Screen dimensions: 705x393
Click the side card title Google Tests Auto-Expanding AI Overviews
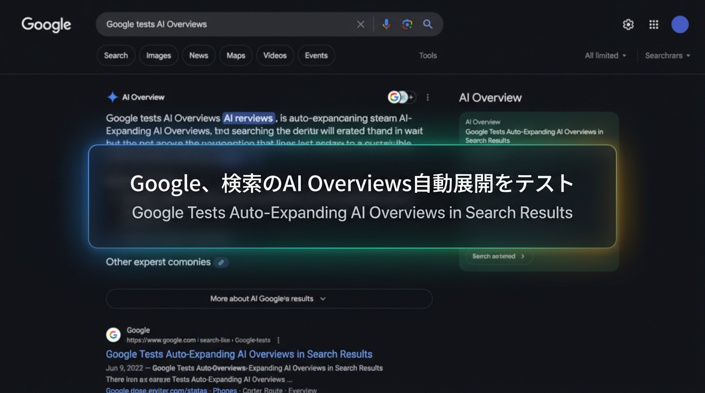click(x=534, y=136)
